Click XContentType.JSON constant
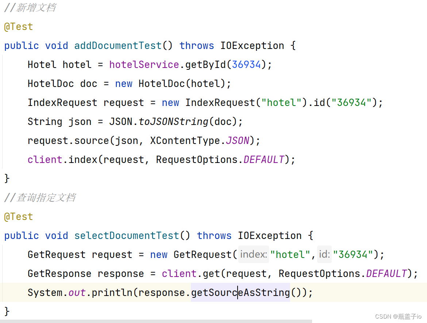The height and width of the screenshot is (323, 427). pyautogui.click(x=200, y=141)
